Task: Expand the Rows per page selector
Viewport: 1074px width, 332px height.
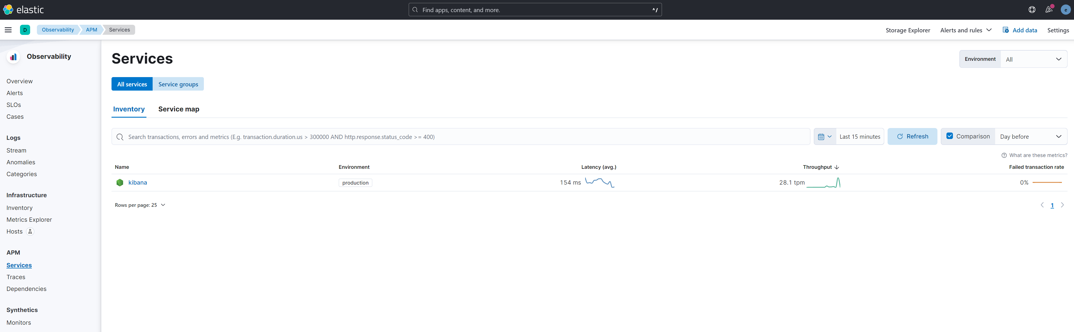Action: click(x=140, y=205)
